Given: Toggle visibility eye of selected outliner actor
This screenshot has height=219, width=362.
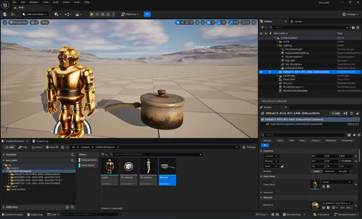Looking at the screenshot, I should point(261,72).
